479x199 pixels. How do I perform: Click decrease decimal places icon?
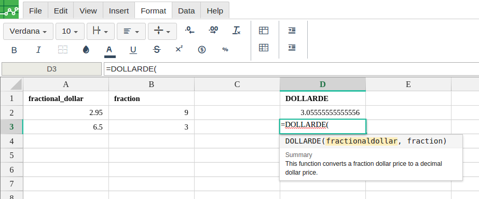[190, 30]
